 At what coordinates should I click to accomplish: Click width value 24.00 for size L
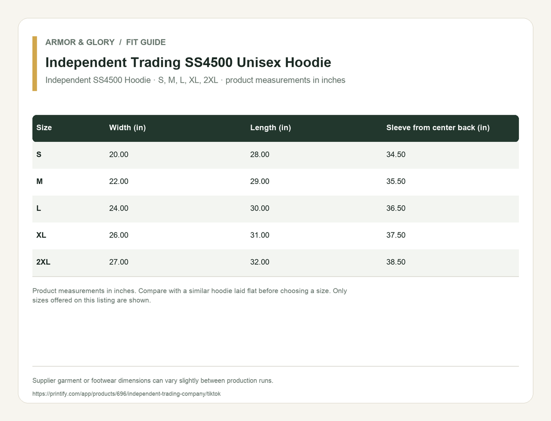118,209
